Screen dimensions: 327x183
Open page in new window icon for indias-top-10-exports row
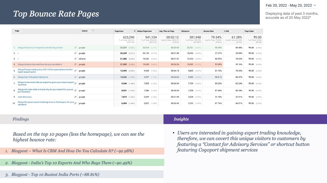click(75, 48)
